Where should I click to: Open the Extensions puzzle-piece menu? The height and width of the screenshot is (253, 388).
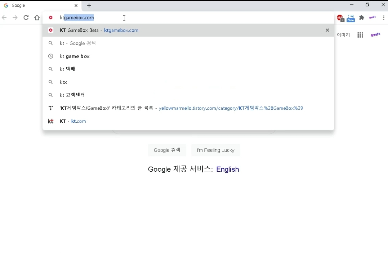(362, 18)
